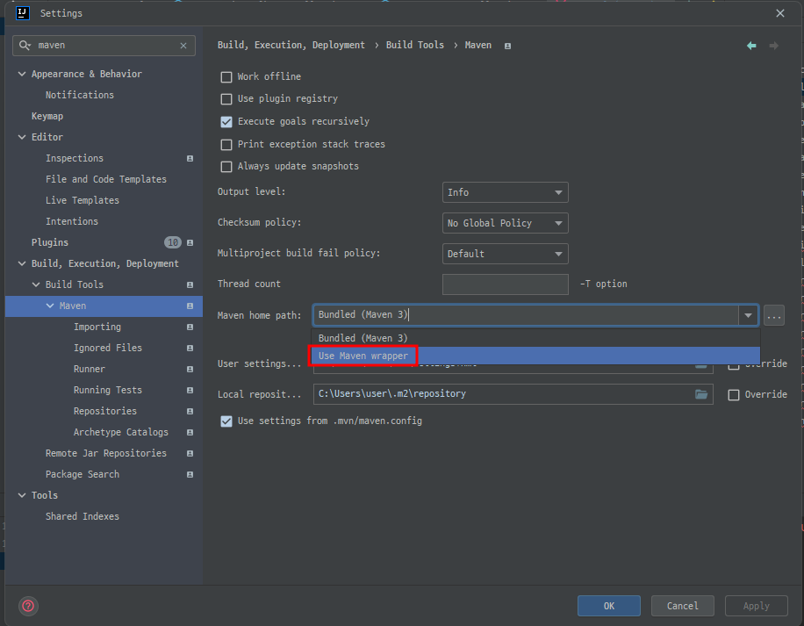The width and height of the screenshot is (804, 626).
Task: Check Override for Local repository
Action: [734, 395]
